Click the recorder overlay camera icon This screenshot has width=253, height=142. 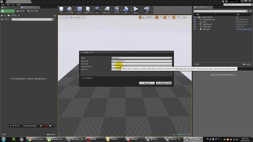point(50,126)
